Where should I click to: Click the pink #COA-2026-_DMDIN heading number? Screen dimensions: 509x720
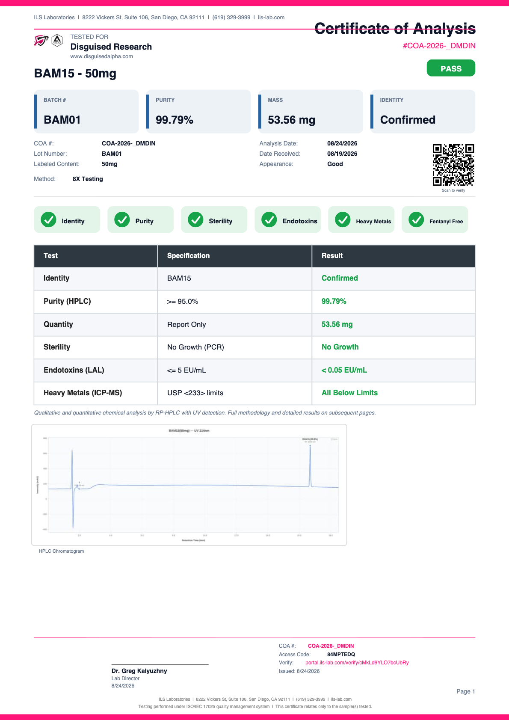click(439, 46)
